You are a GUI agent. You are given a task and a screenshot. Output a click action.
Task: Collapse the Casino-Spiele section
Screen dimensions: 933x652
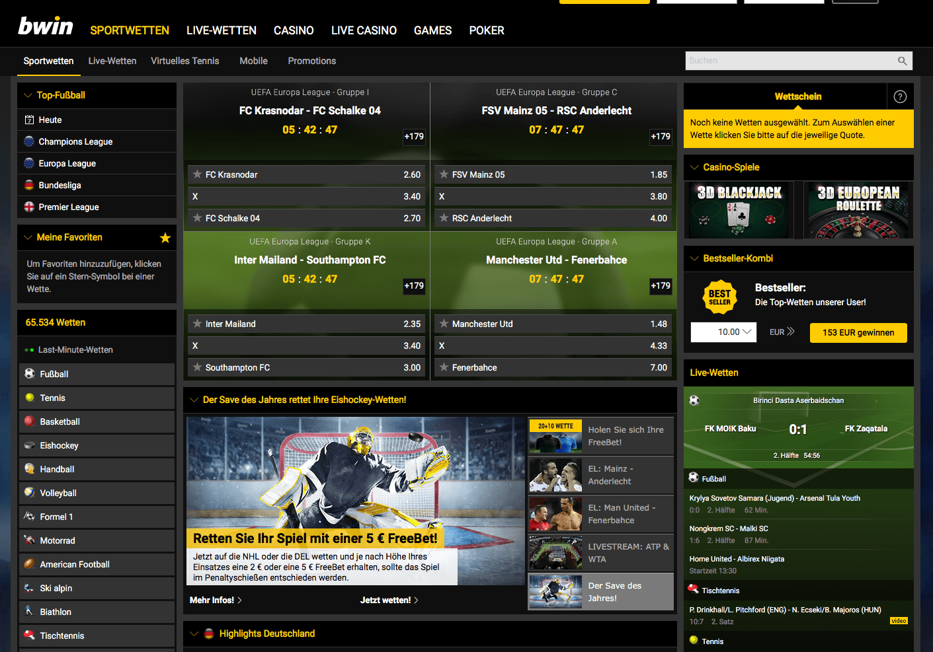click(694, 167)
